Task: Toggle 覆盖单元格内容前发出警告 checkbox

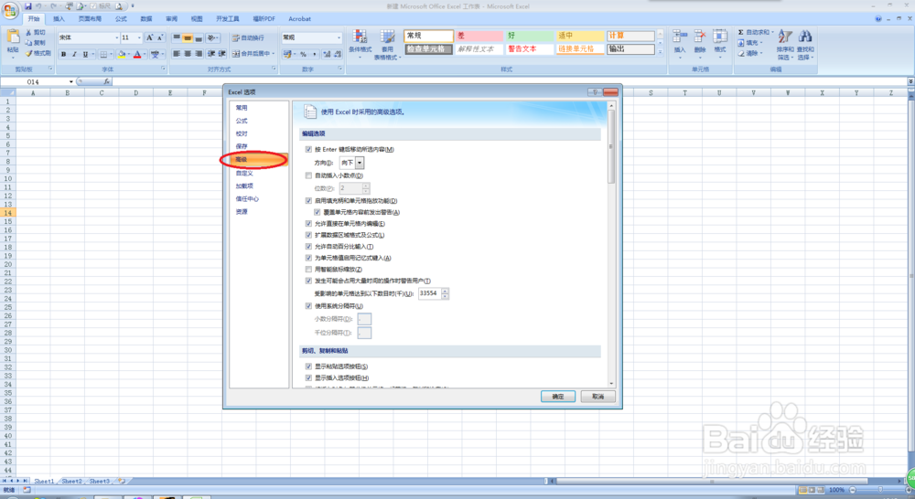Action: point(318,212)
